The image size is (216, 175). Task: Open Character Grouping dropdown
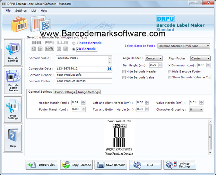[196, 110]
